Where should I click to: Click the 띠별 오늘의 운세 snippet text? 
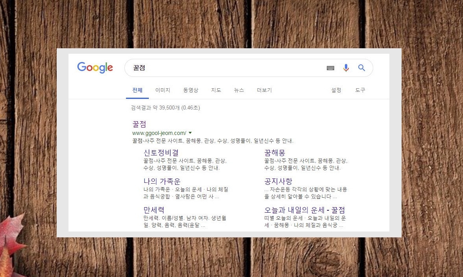(x=305, y=222)
